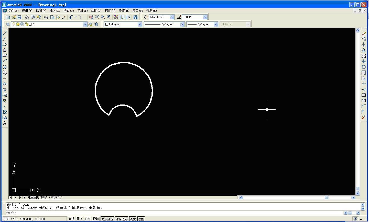Toggle 捕捉 (Snap) mode in status bar
Screen dimensions: 369x222
(71, 219)
